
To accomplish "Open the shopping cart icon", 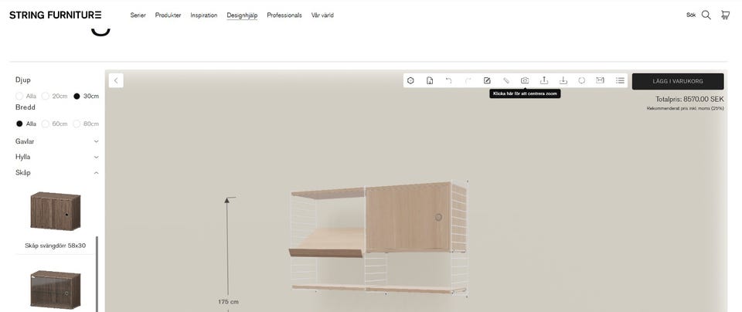I will (725, 15).
